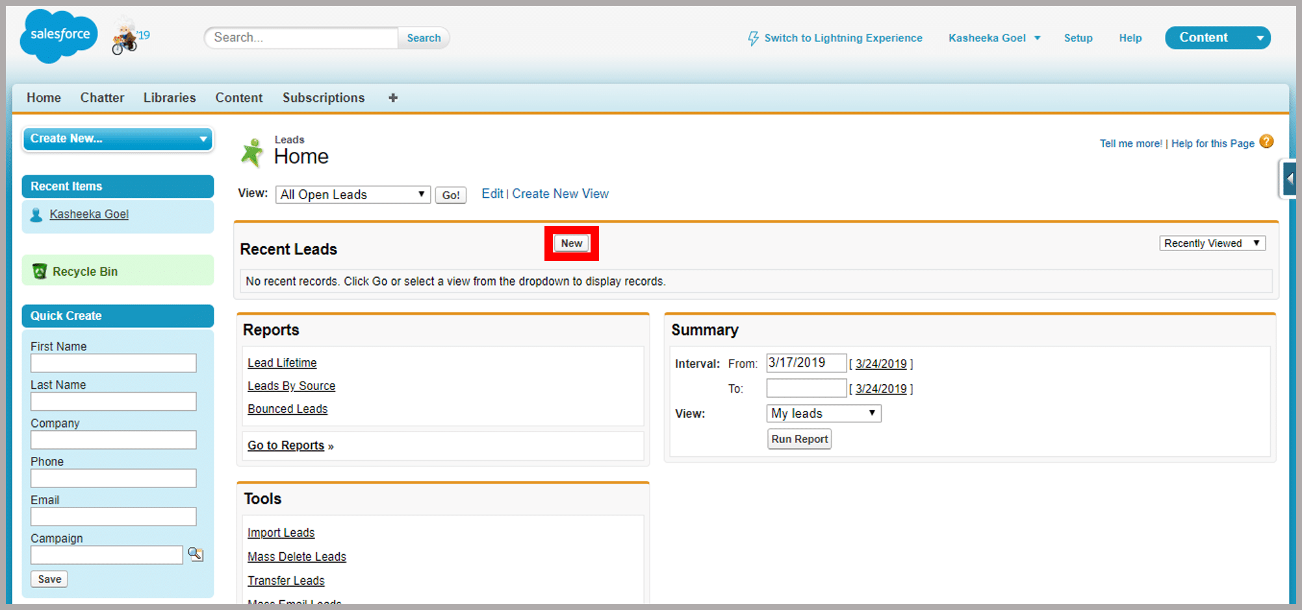The width and height of the screenshot is (1302, 610).
Task: Click the Quick Create Save button
Action: (49, 579)
